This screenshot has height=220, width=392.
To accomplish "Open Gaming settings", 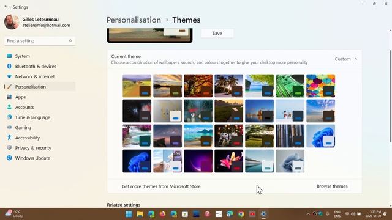I will [x=40, y=128].
